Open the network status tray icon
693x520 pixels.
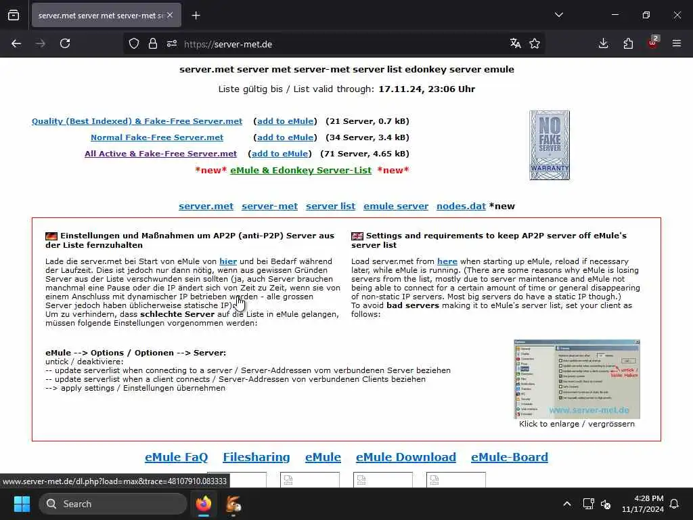588,504
